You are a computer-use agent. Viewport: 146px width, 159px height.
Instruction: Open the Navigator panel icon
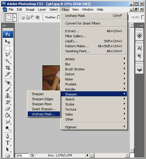click(139, 36)
